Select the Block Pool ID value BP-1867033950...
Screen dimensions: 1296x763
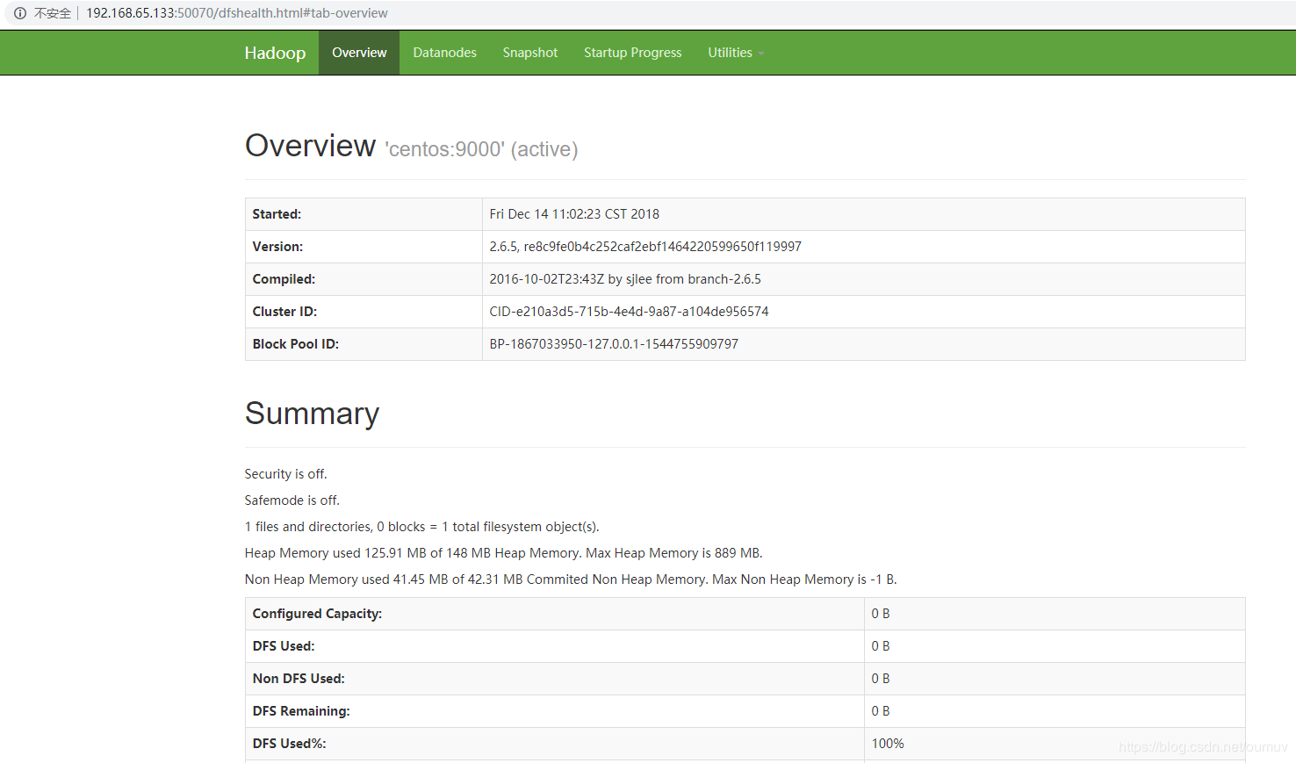[x=614, y=344]
